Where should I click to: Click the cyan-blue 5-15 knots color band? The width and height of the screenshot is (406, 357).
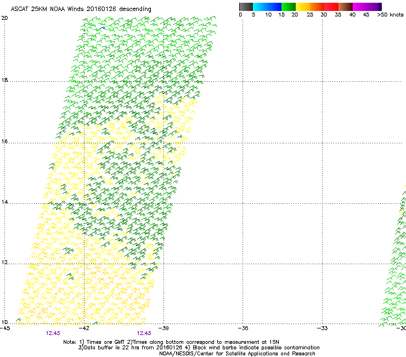[x=267, y=7]
